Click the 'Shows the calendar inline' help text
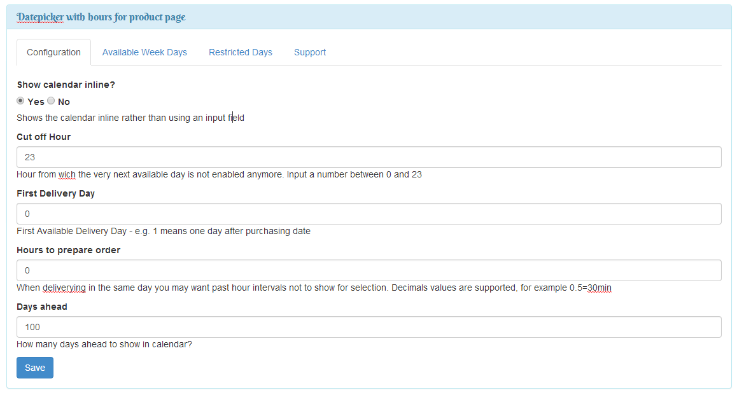The width and height of the screenshot is (737, 395). pyautogui.click(x=130, y=118)
